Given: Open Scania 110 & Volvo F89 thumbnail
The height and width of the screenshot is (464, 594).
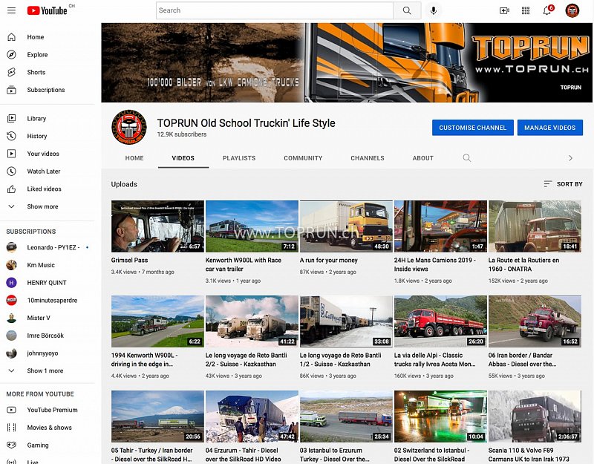Looking at the screenshot, I should point(535,416).
